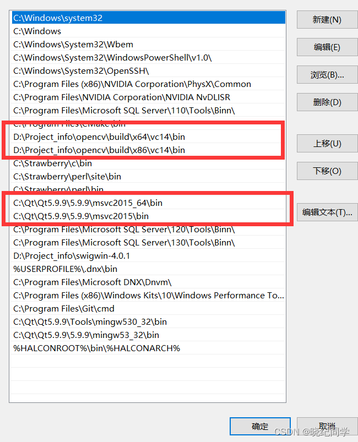The image size is (358, 442).
Task: Select Qt 5.9.9\msvc2015\bin path
Action: click(x=148, y=216)
